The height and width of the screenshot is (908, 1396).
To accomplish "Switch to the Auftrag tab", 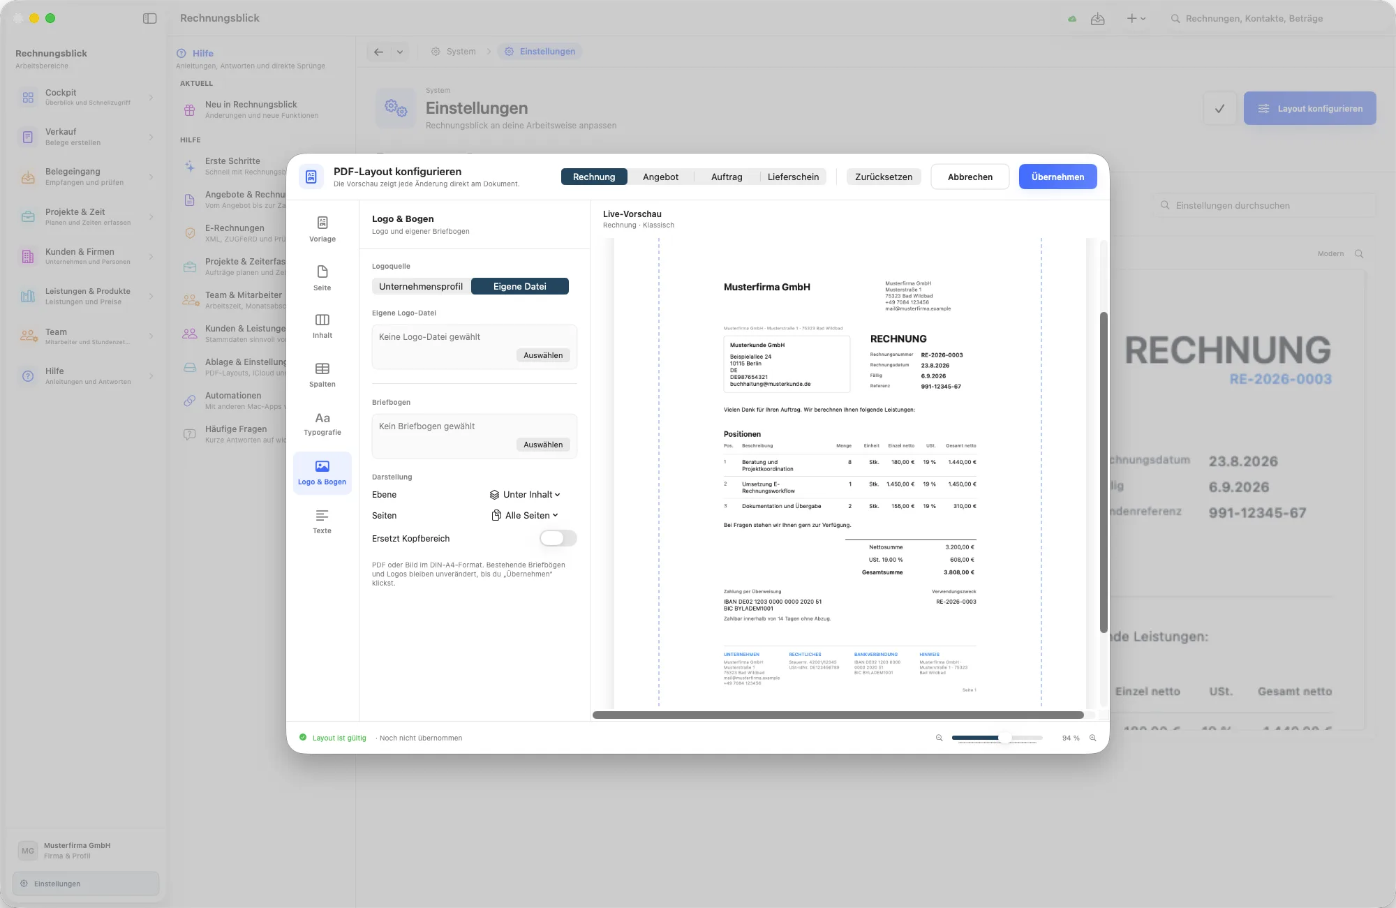I will (x=727, y=177).
